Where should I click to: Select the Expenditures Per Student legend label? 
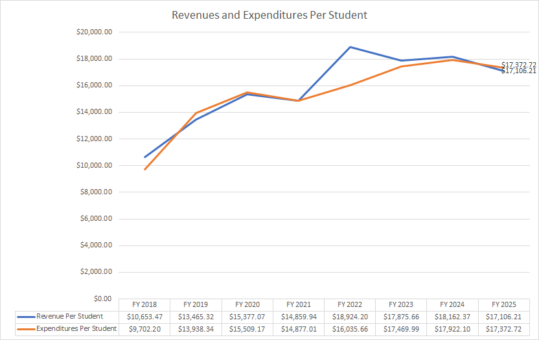76,329
